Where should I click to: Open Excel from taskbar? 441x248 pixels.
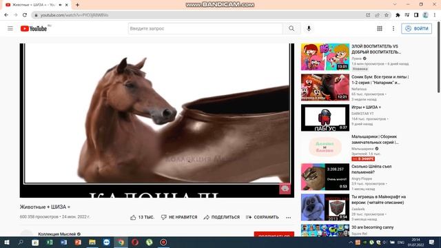click(x=50, y=242)
